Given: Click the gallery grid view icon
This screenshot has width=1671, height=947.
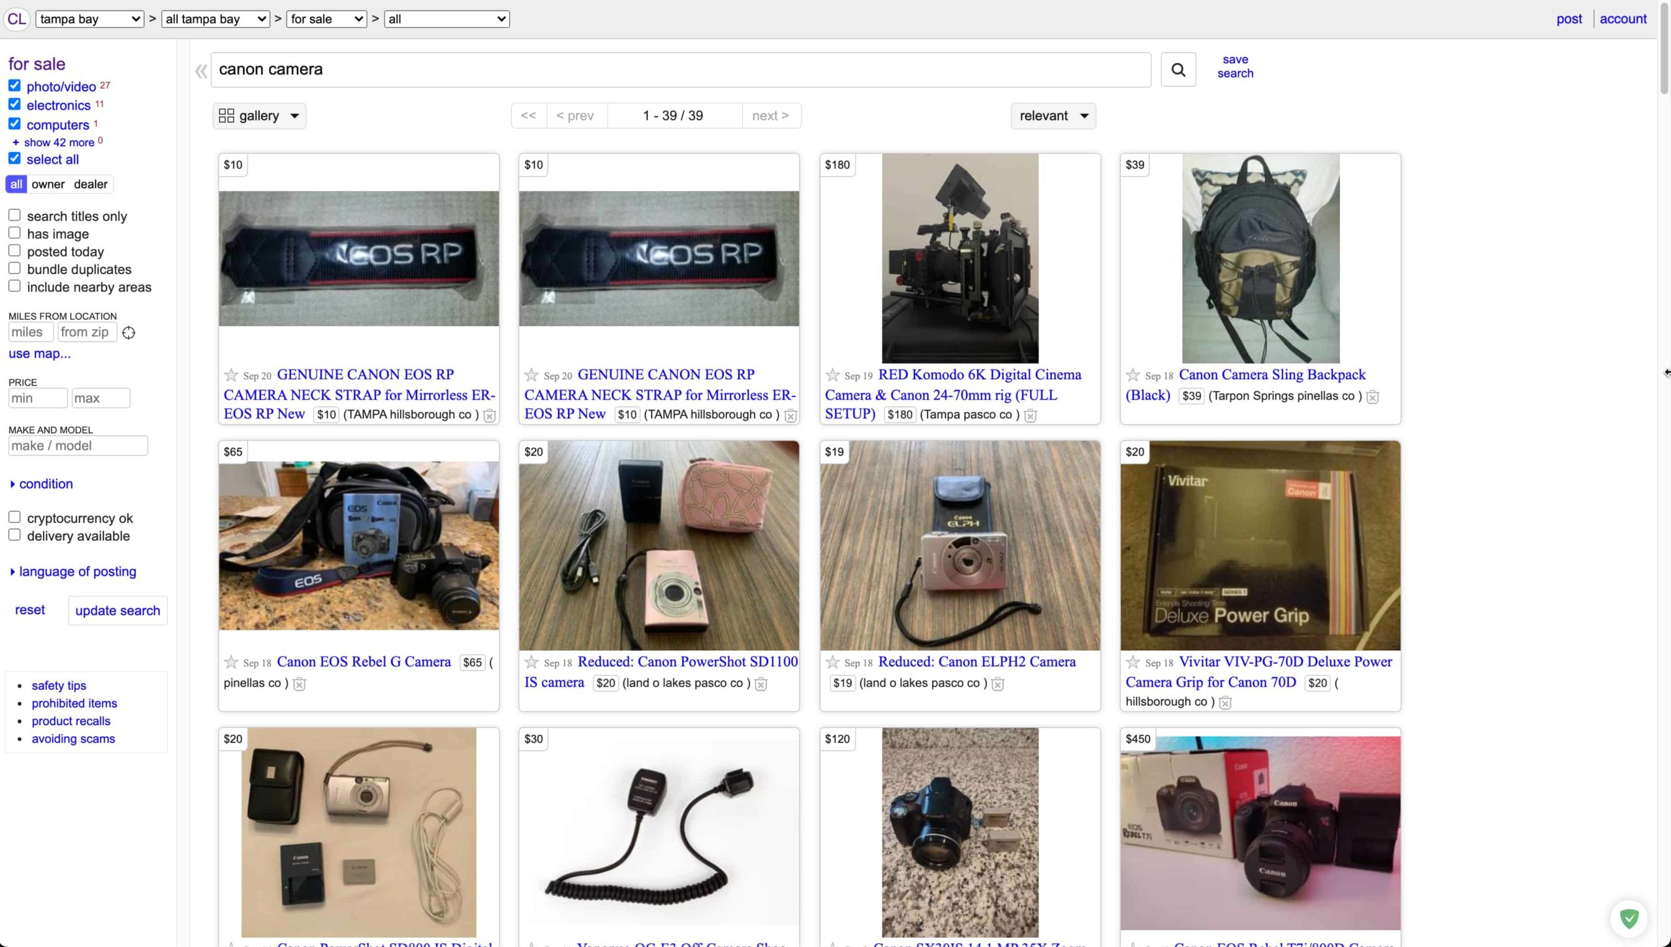Looking at the screenshot, I should coord(226,115).
